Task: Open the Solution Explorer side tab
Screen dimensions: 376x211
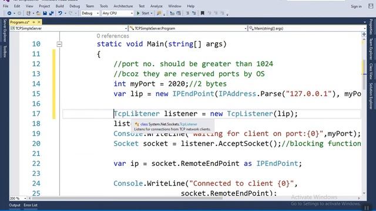Action: tap(371, 96)
